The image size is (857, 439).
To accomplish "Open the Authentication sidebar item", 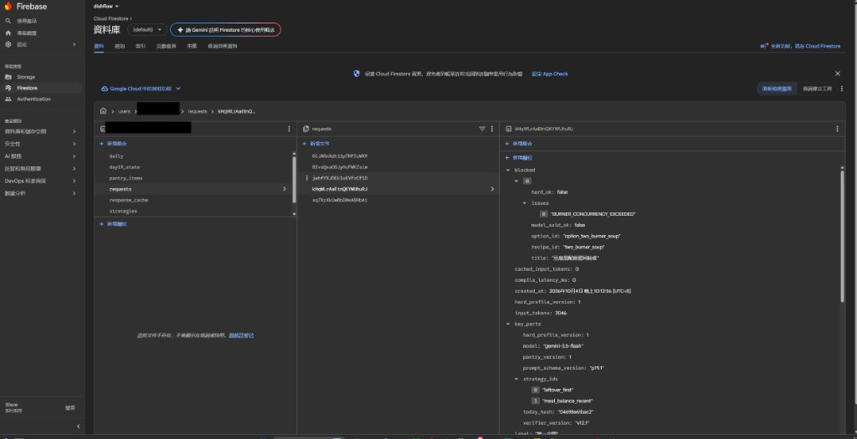I will point(33,99).
